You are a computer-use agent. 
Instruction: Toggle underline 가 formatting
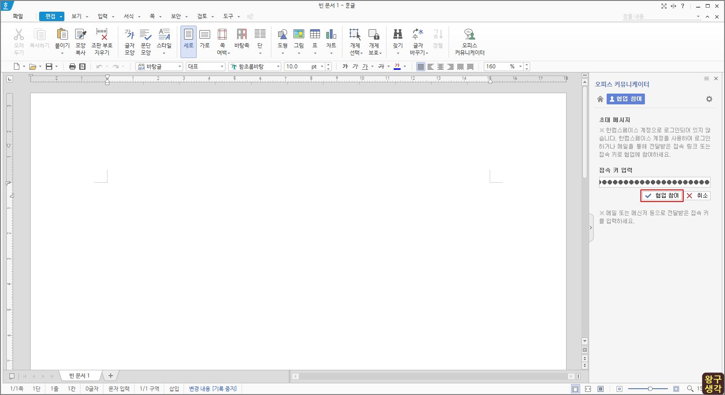click(x=365, y=67)
